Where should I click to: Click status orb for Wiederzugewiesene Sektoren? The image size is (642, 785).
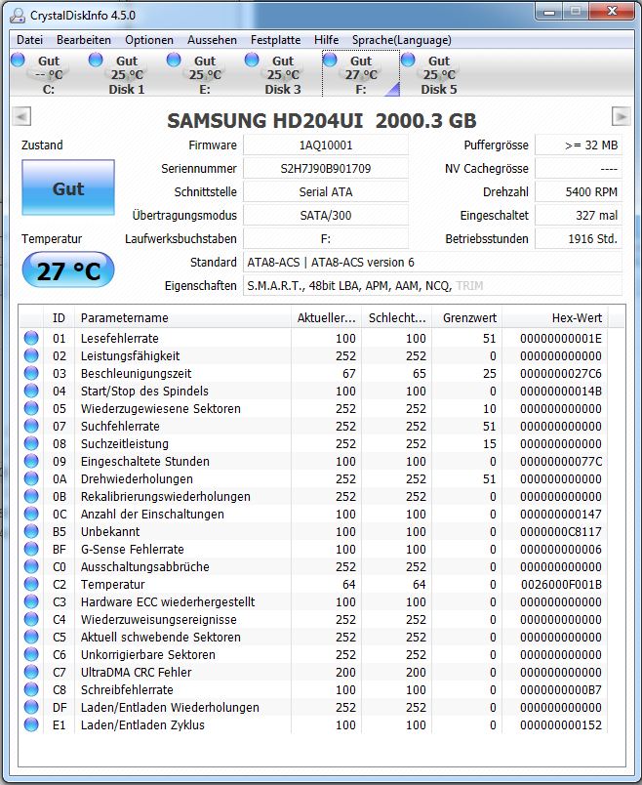31,408
